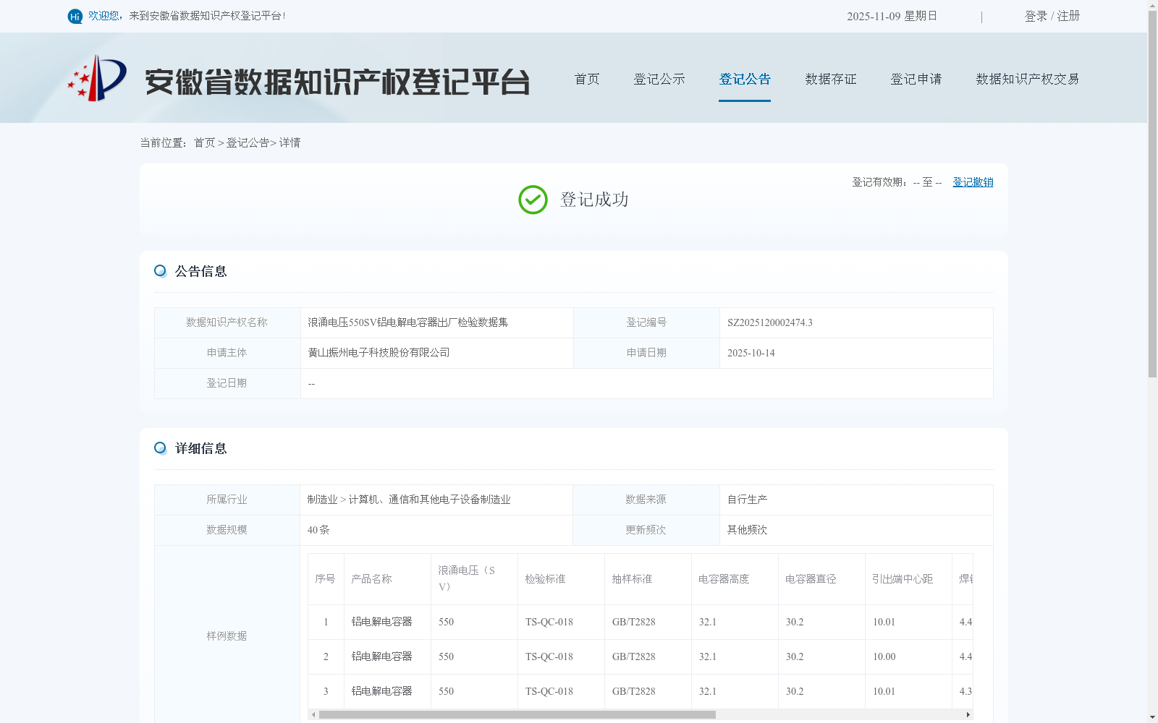Click the table's horizontal scroll right arrow
This screenshot has width=1158, height=723.
pyautogui.click(x=968, y=714)
